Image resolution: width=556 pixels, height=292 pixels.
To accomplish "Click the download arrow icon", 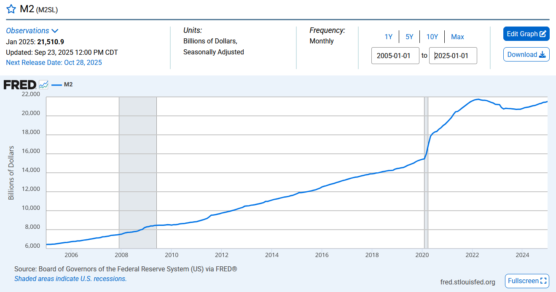I will coord(542,55).
